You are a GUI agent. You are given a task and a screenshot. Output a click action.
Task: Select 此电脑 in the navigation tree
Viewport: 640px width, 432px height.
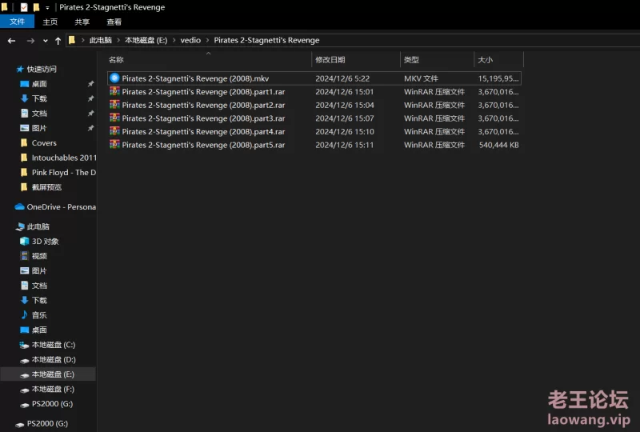coord(38,226)
